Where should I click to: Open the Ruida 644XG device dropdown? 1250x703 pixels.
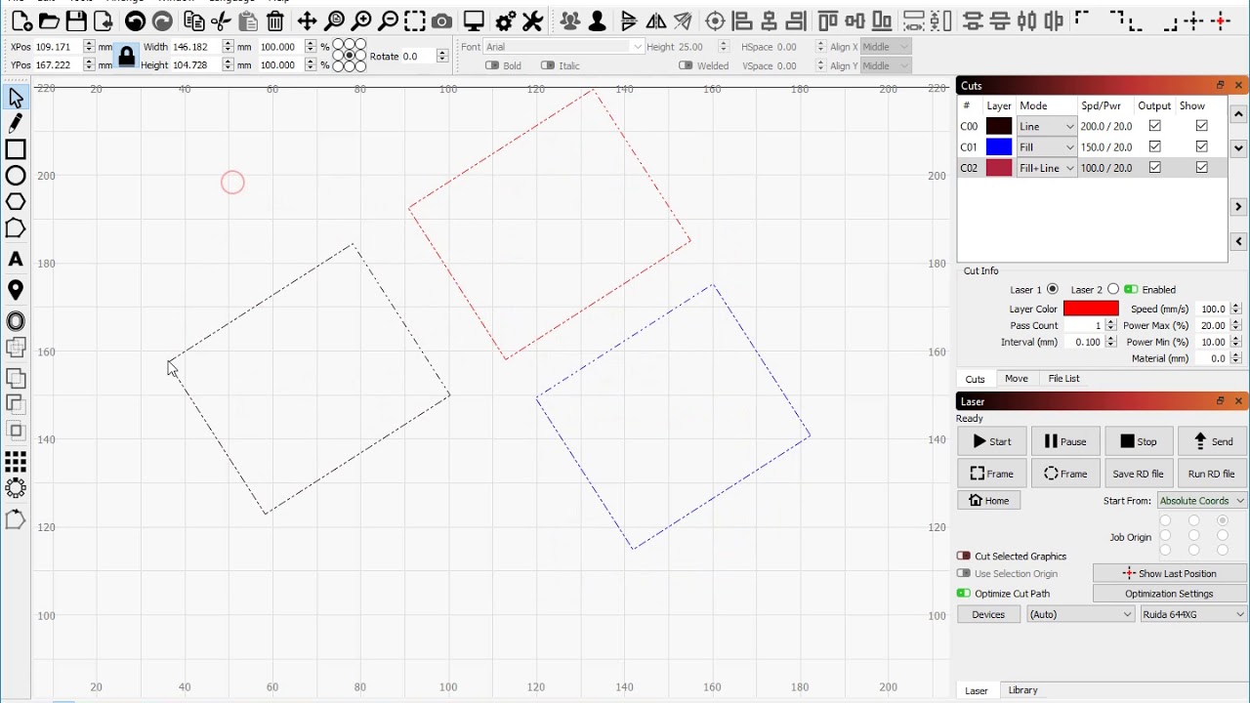1193,614
